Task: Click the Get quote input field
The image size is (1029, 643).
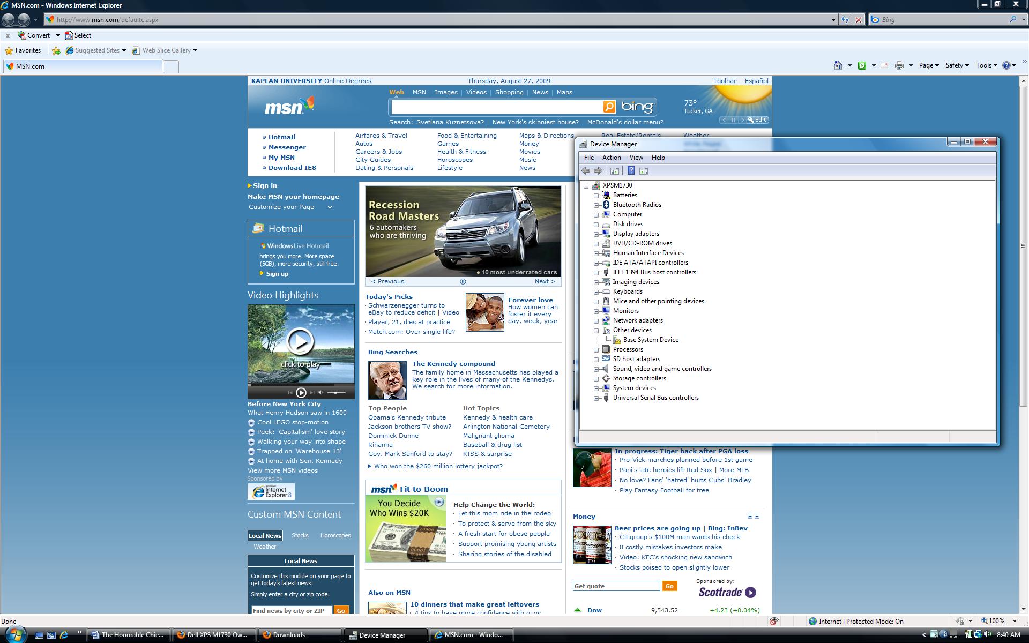Action: pos(616,586)
